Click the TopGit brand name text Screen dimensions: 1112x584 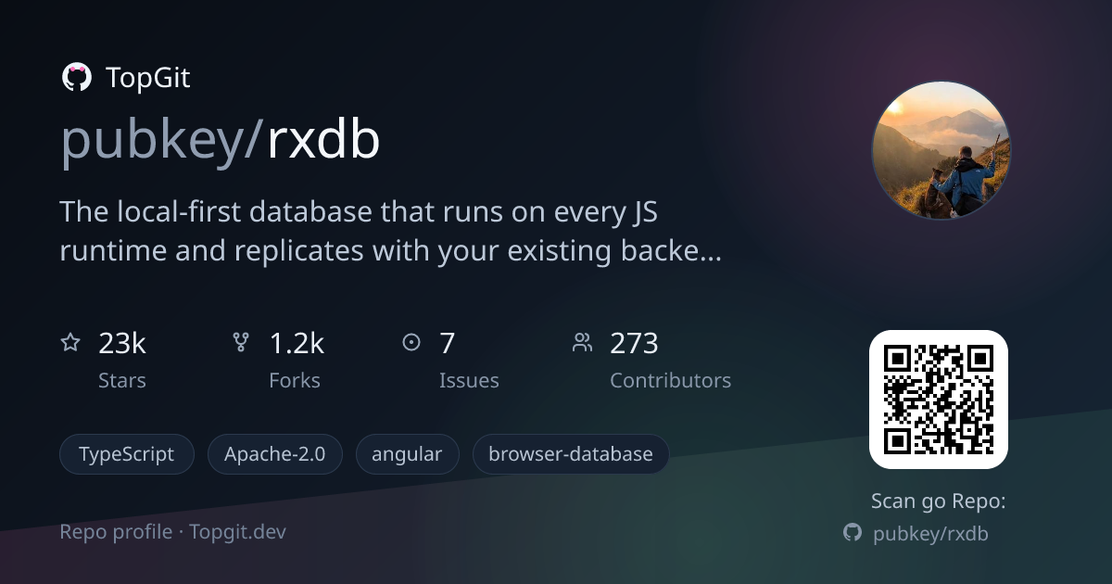(x=148, y=78)
